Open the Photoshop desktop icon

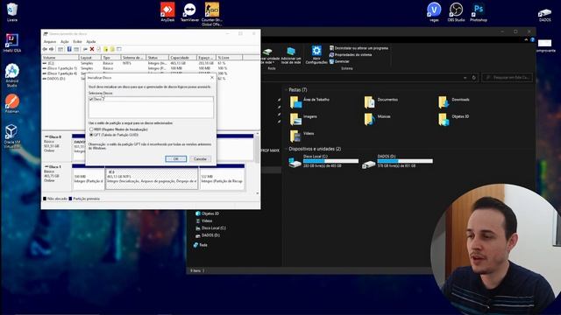[x=479, y=12]
